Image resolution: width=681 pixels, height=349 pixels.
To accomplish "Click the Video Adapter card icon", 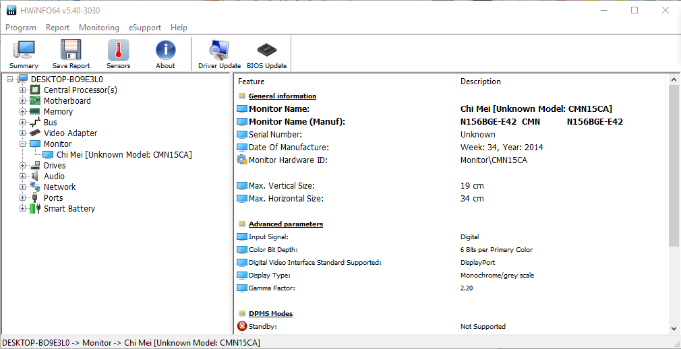I will click(x=35, y=133).
